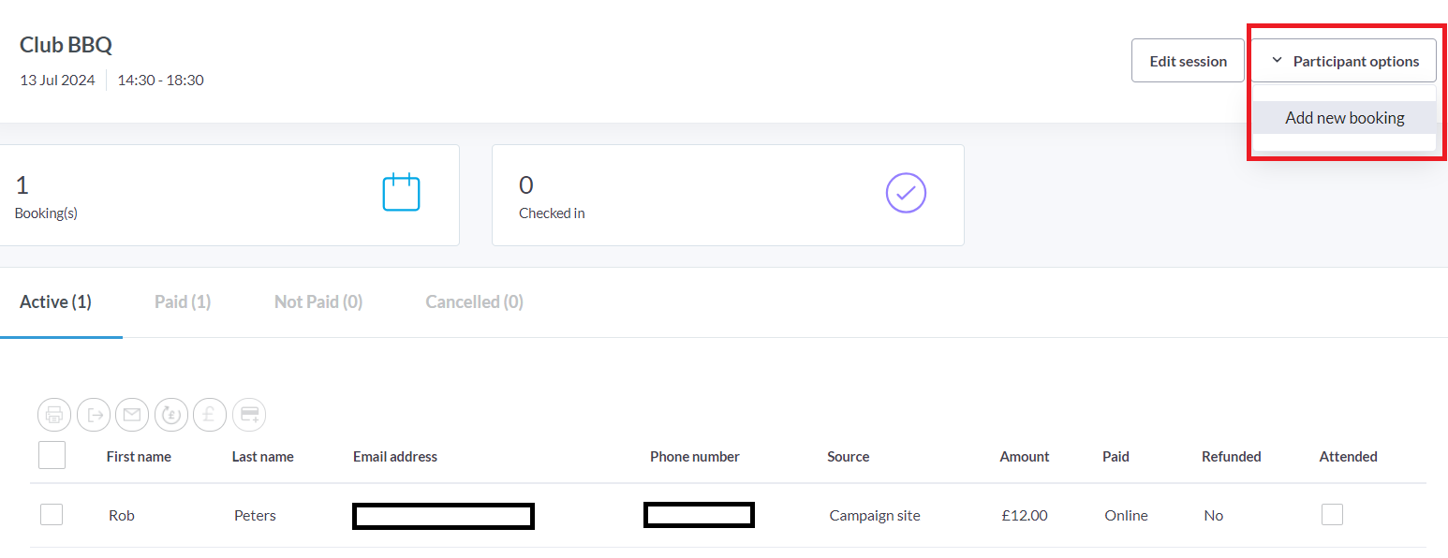Collapse the Participant options dropdown

click(1343, 61)
